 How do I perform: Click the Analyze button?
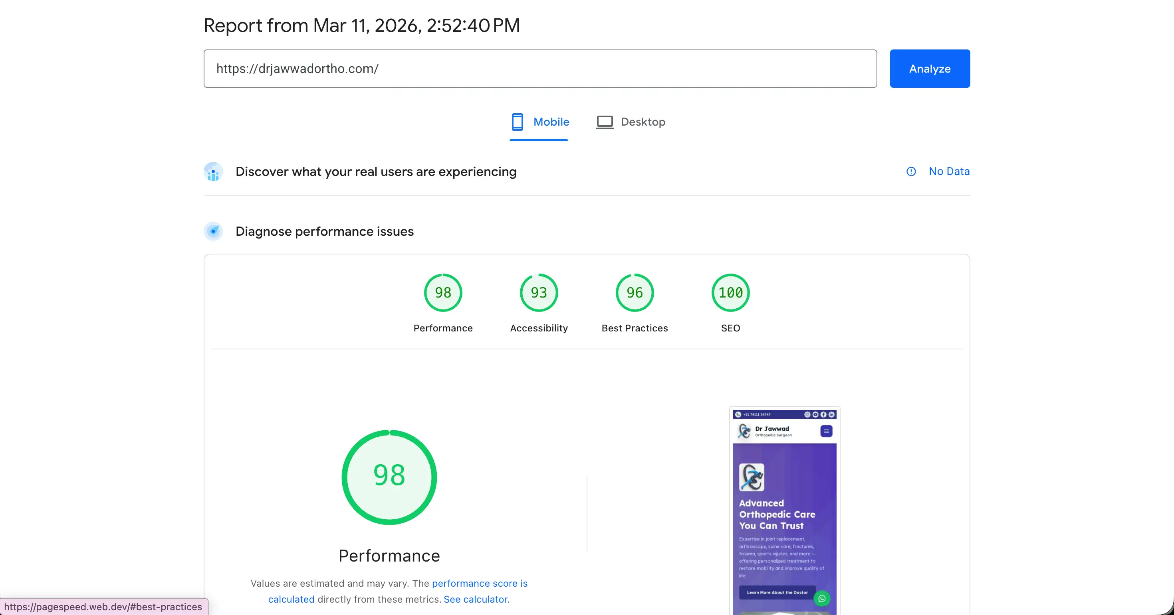[930, 68]
